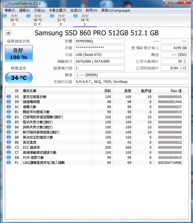Click the 29 °C C: drive tab

click(14, 20)
